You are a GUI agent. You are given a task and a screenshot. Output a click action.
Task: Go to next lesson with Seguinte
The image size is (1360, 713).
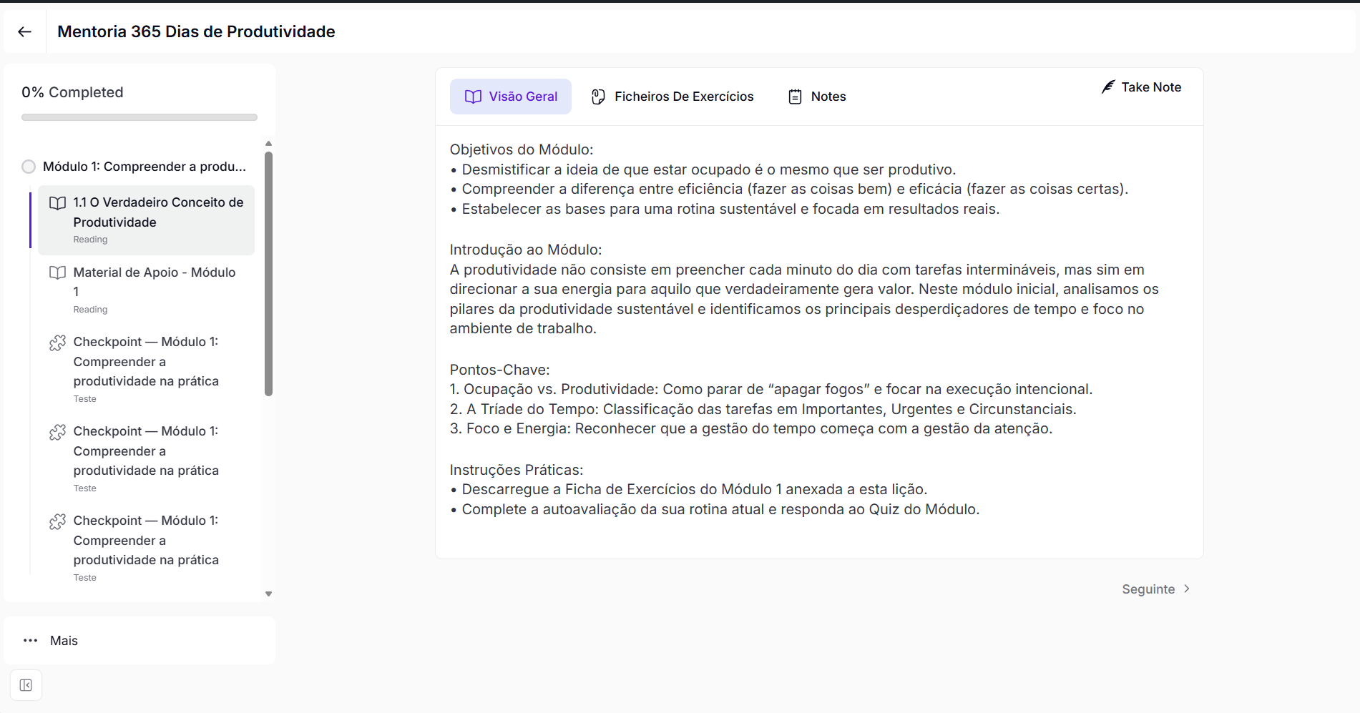pos(1156,589)
